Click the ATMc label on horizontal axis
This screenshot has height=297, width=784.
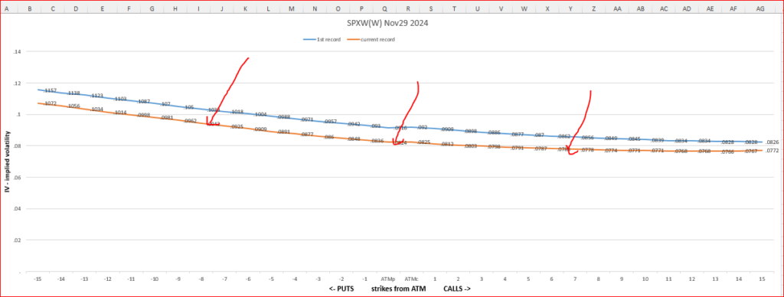point(411,279)
